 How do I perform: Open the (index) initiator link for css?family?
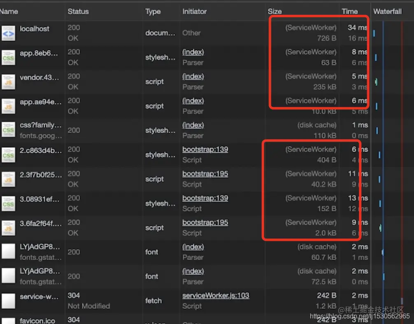pyautogui.click(x=193, y=125)
